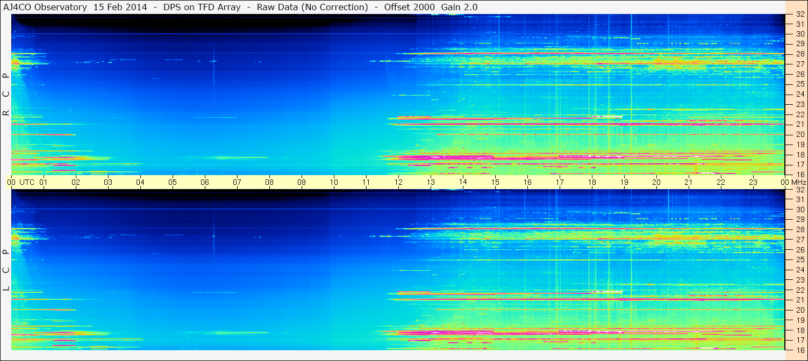Image resolution: width=808 pixels, height=361 pixels.
Task: Click the LCP polarization label on the left
Action: pyautogui.click(x=6, y=270)
